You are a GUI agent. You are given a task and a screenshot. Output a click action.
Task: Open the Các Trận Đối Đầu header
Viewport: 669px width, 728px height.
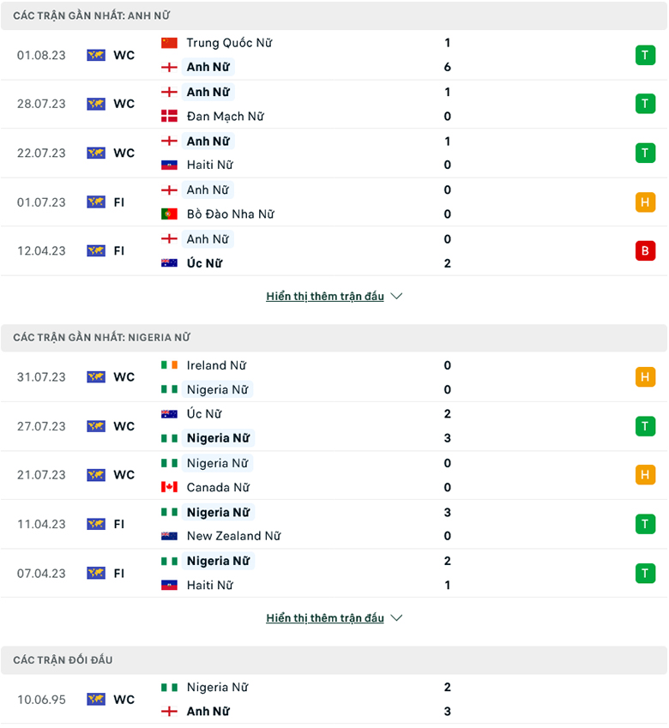click(x=63, y=660)
